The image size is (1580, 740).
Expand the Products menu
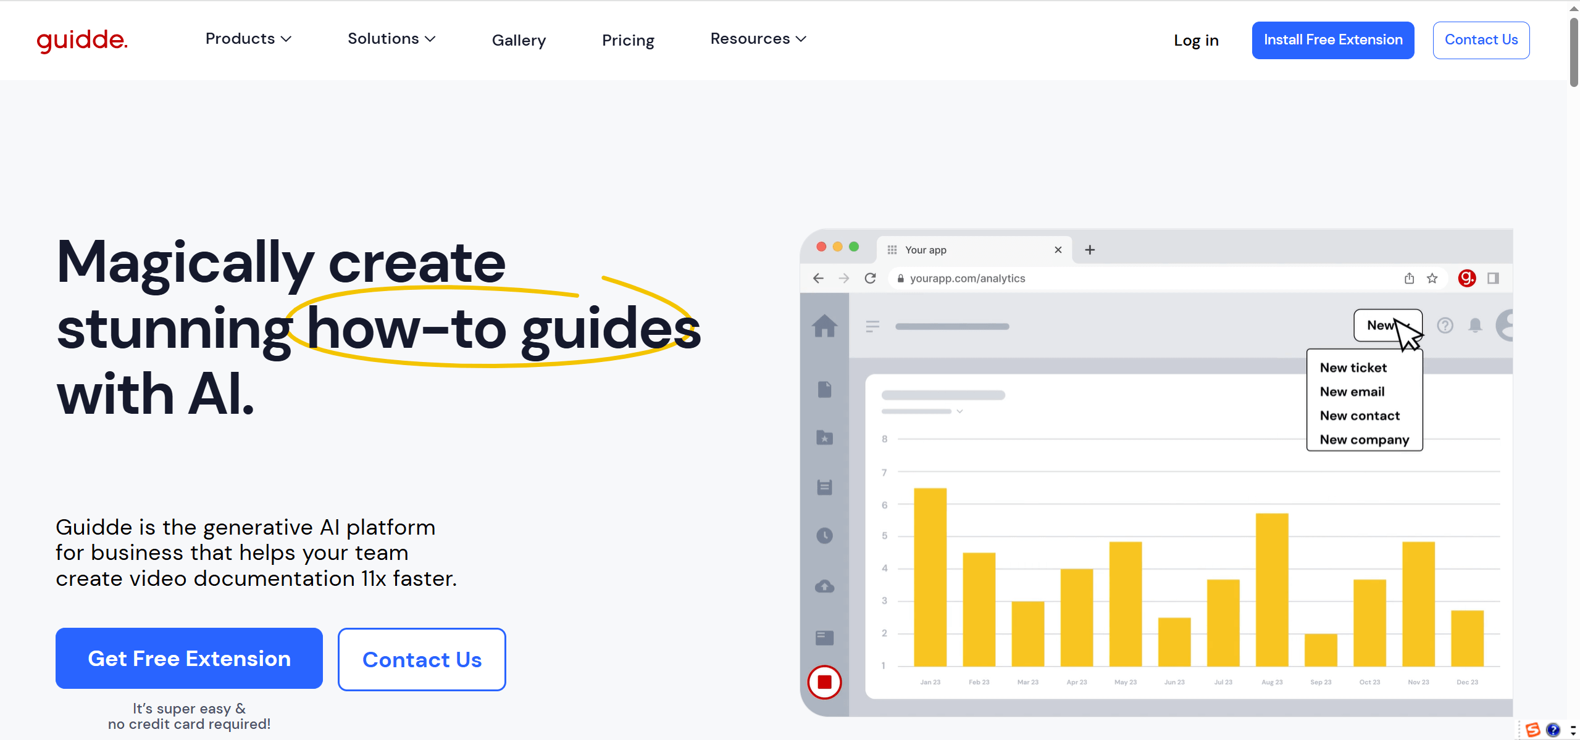[248, 39]
